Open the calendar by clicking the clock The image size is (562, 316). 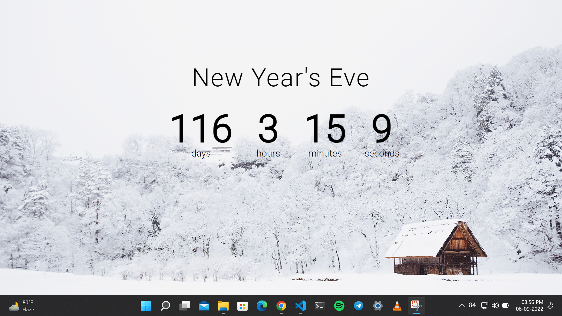point(530,306)
